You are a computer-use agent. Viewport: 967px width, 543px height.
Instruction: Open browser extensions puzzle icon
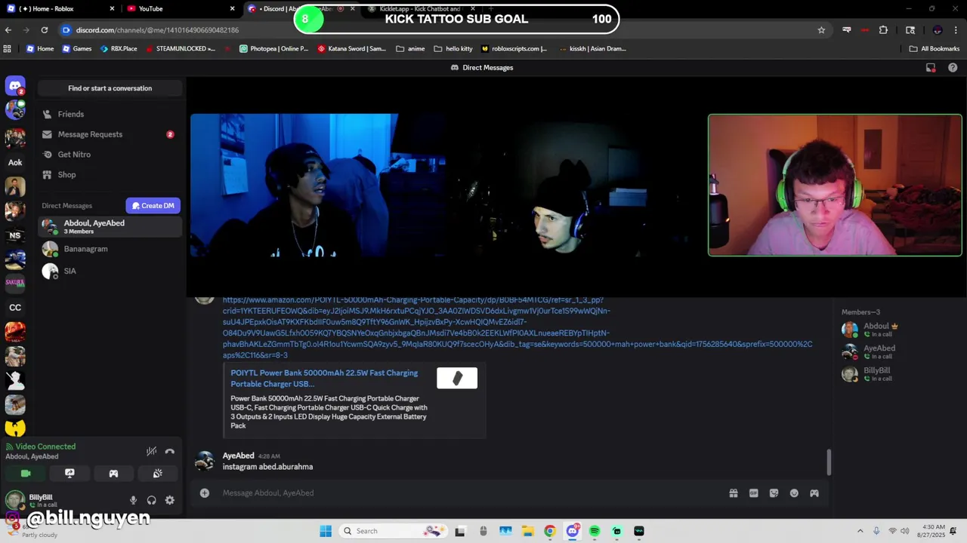[x=883, y=30]
